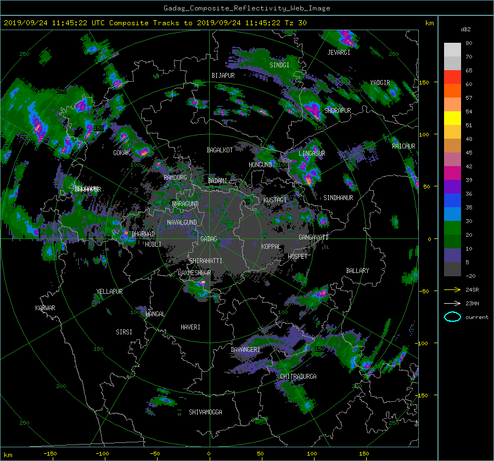The image size is (494, 461).
Task: Click the 24SR legend label
Action: (472, 289)
